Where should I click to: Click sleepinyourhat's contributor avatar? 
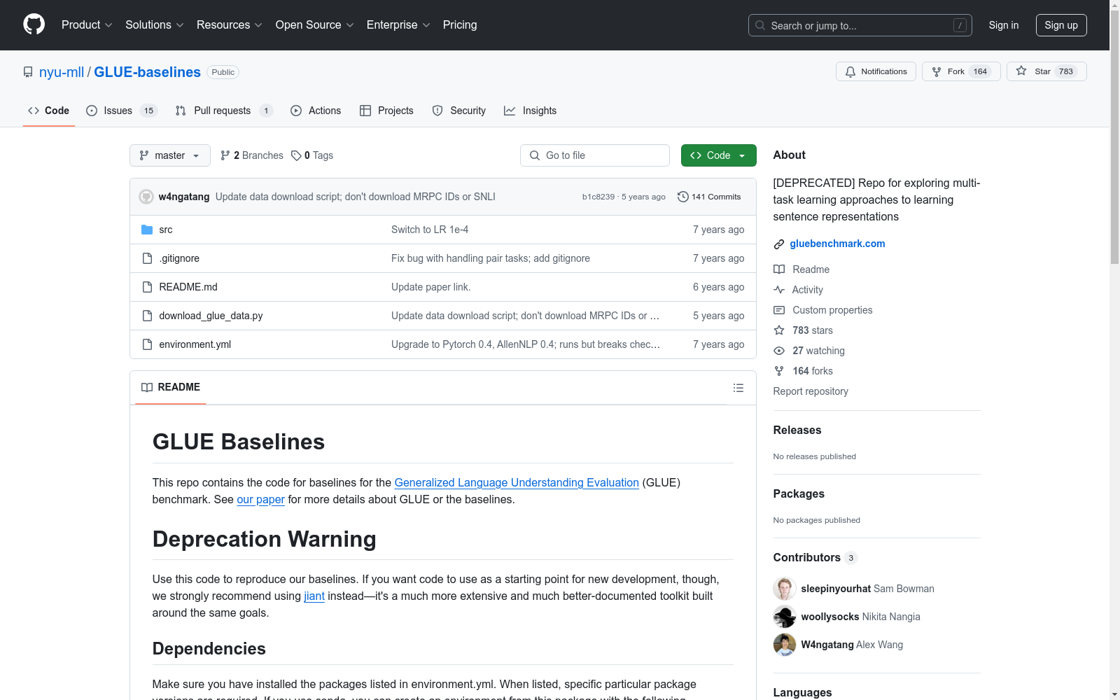(x=785, y=589)
